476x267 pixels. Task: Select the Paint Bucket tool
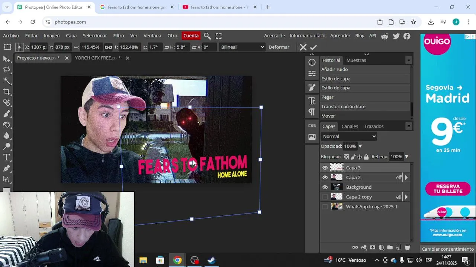[6, 125]
